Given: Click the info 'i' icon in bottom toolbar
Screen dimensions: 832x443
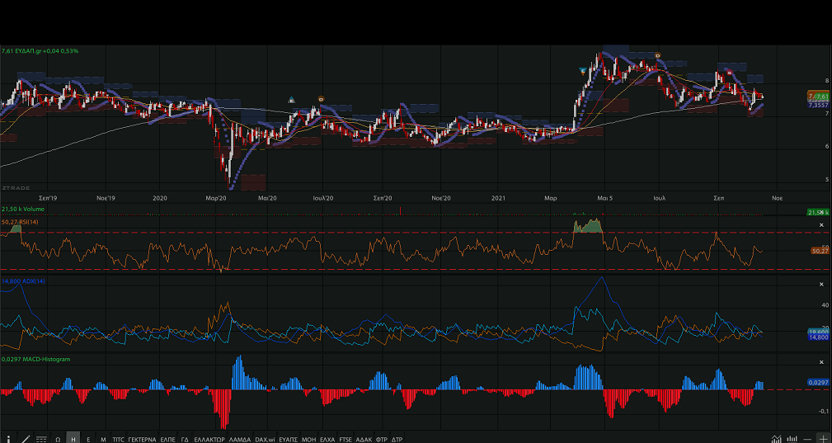Looking at the screenshot, I should [9, 439].
